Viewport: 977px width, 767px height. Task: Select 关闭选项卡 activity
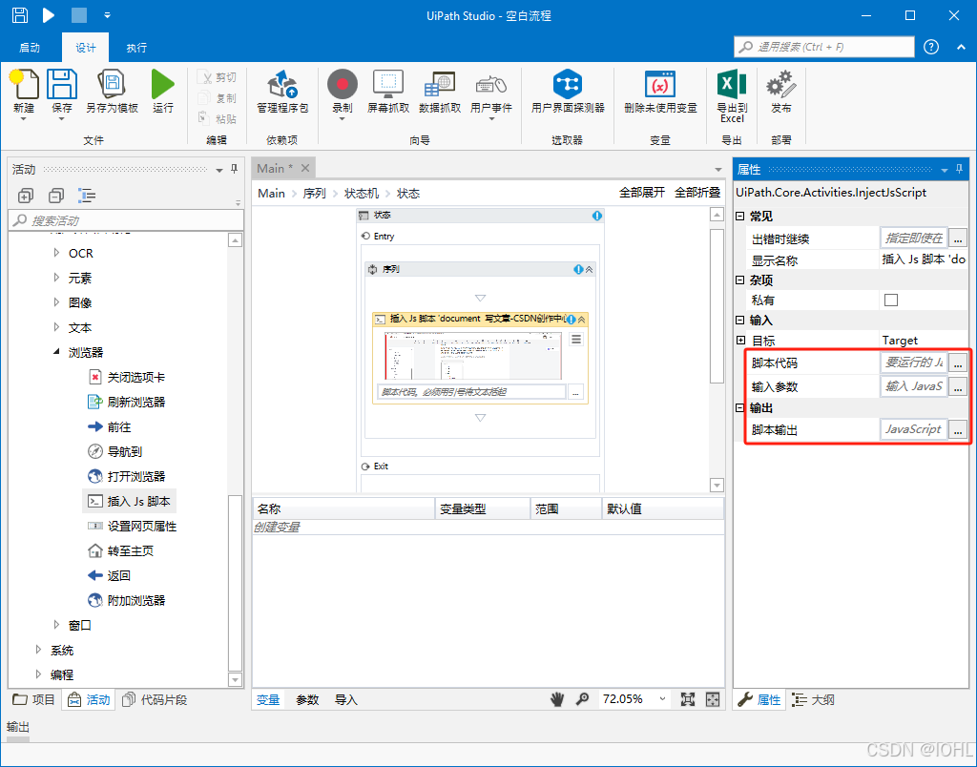click(x=127, y=377)
